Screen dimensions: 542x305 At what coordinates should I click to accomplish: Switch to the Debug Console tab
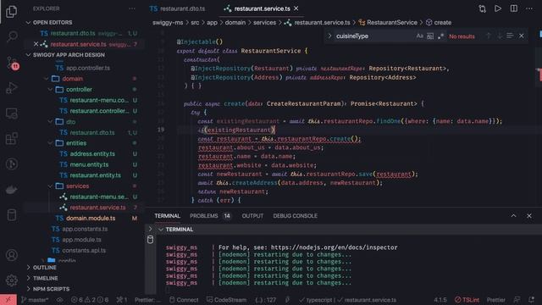pyautogui.click(x=295, y=216)
